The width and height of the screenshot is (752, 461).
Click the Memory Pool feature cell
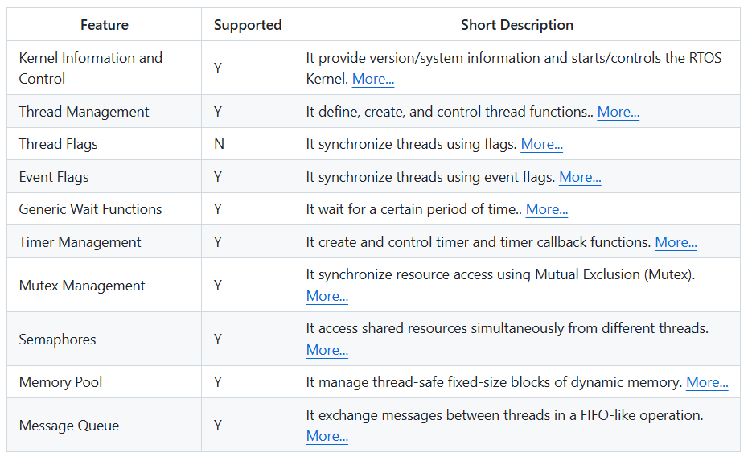point(61,382)
